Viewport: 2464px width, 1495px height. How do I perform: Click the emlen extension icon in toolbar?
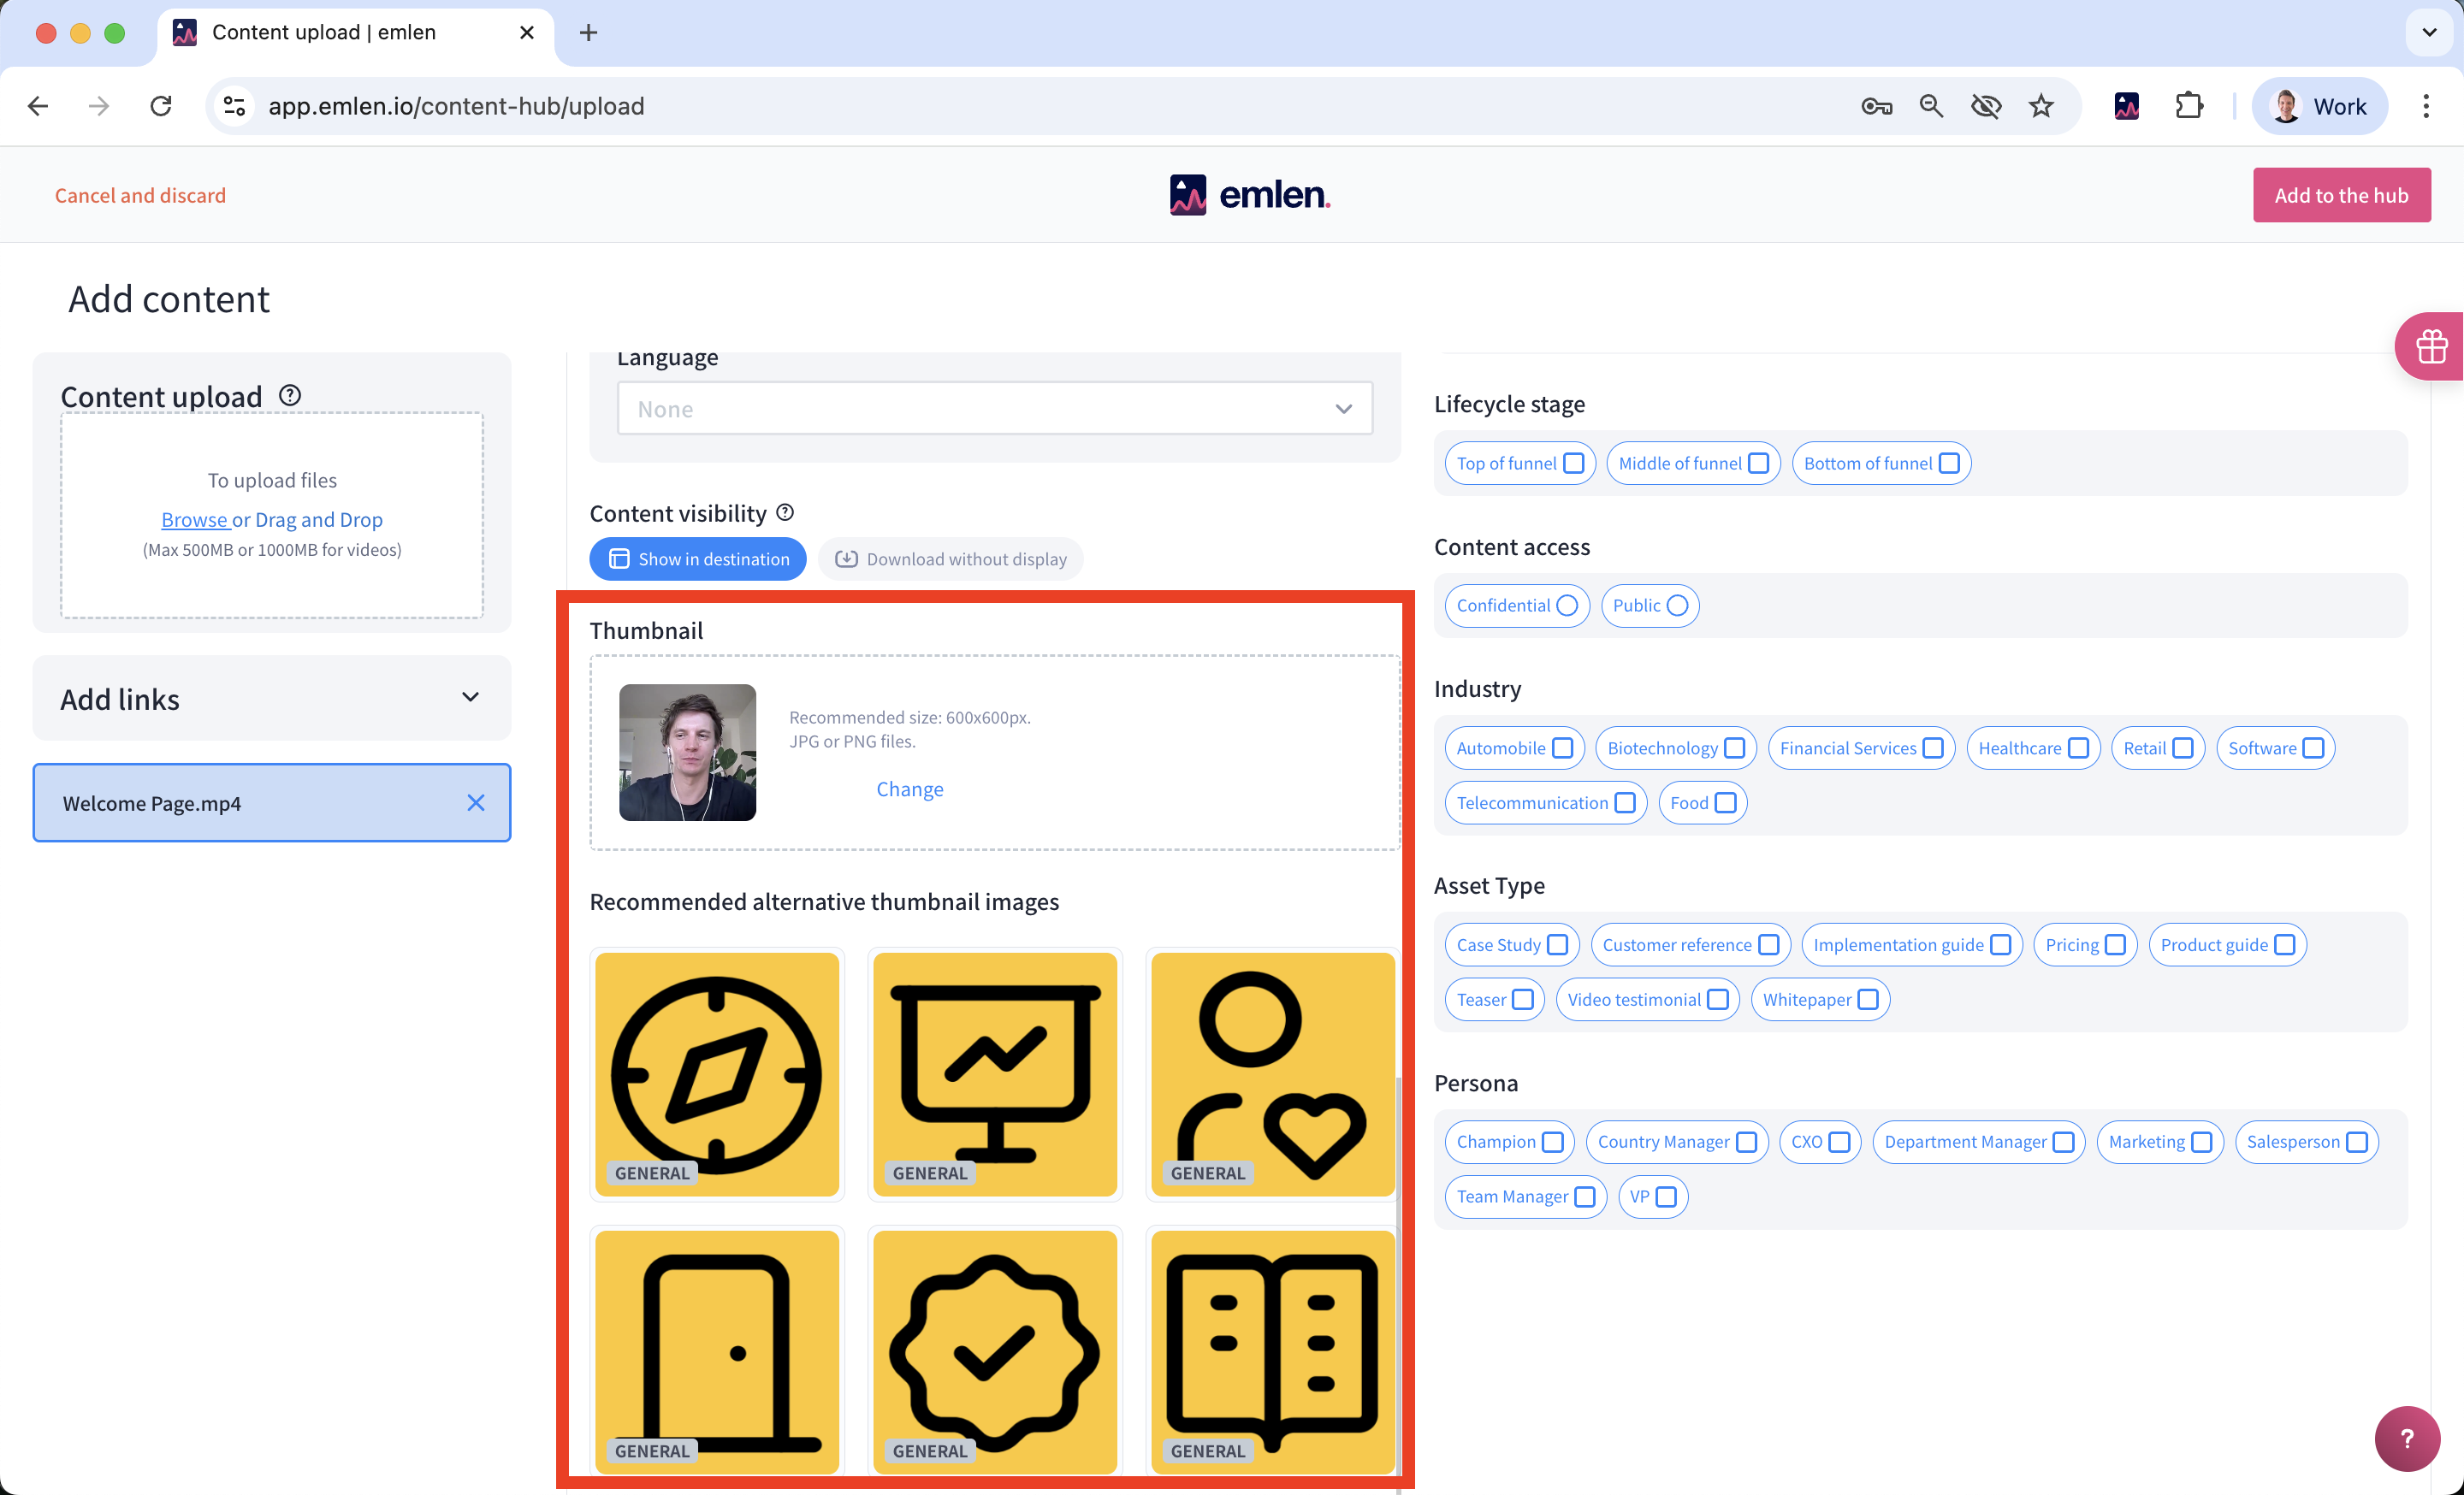pos(2126,106)
